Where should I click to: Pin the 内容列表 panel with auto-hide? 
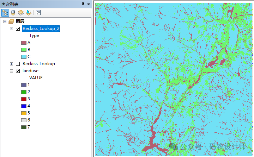(x=83, y=4)
